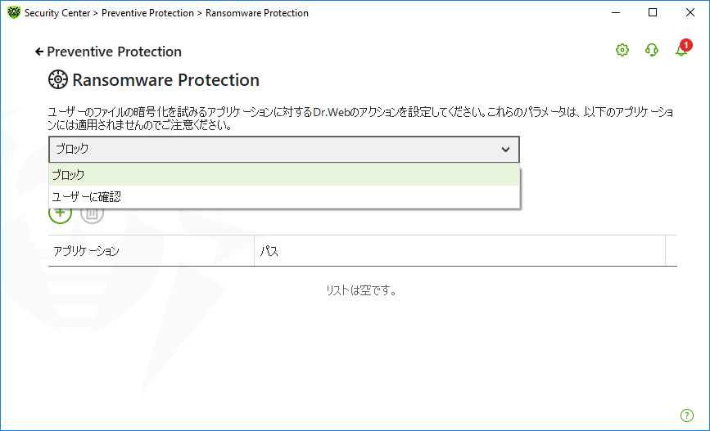
Task: Click the green plus add application icon
Action: [x=61, y=213]
